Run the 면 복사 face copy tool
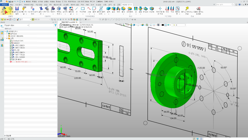The image size is (248, 140). tap(47, 10)
